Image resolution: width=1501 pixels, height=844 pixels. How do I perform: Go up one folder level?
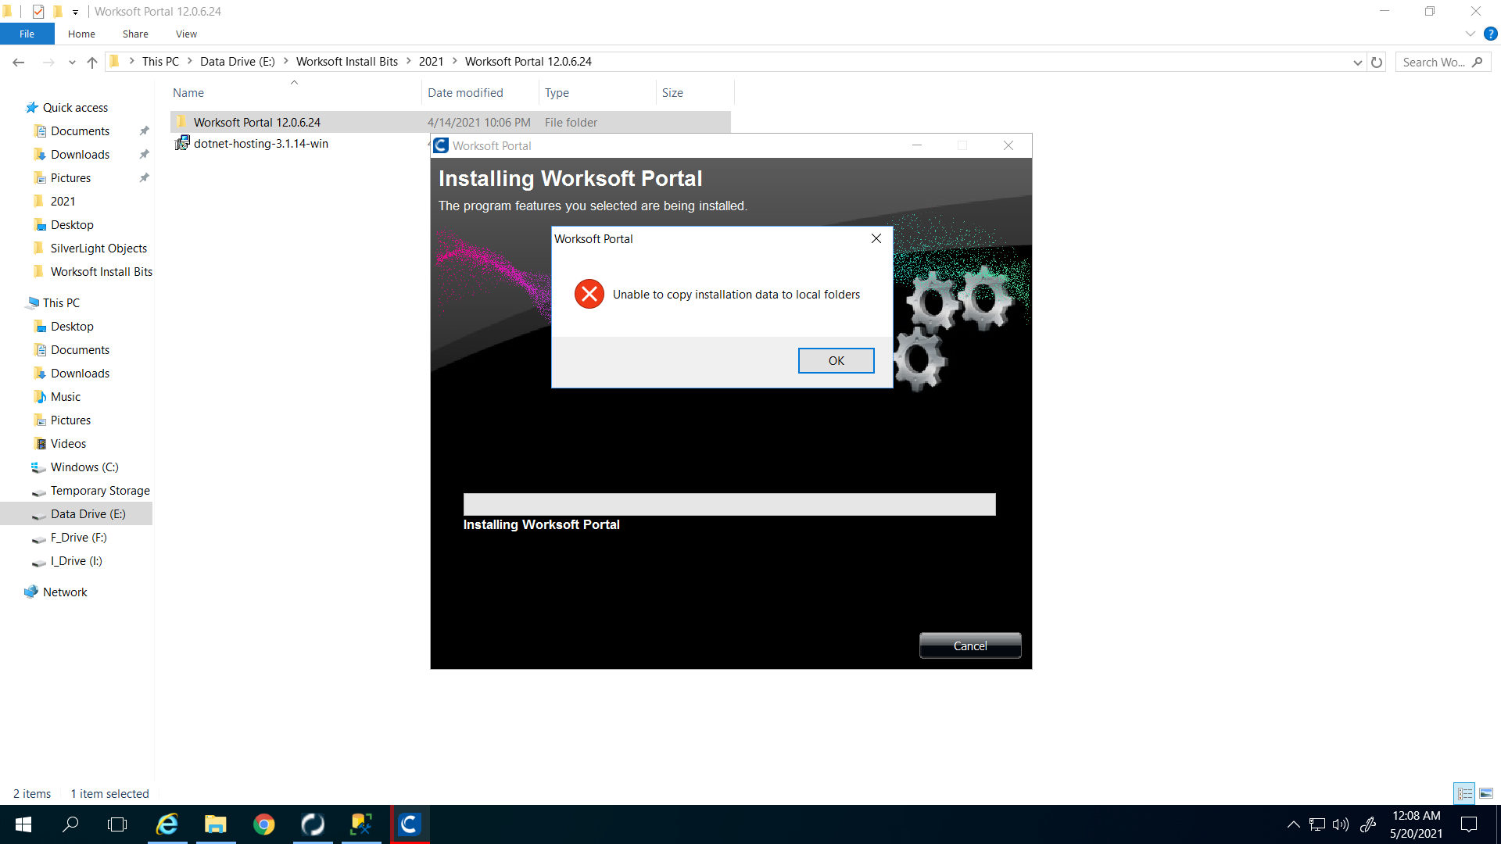[92, 62]
